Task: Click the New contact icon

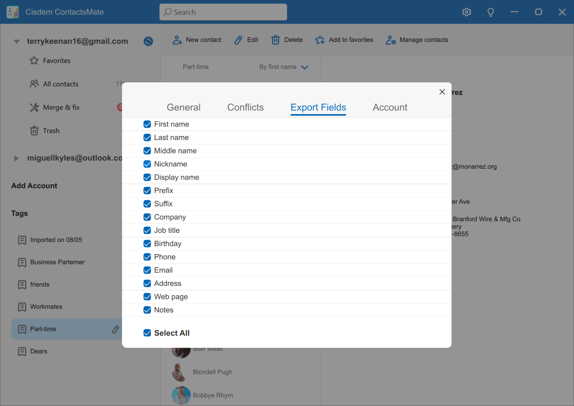Action: [x=177, y=40]
